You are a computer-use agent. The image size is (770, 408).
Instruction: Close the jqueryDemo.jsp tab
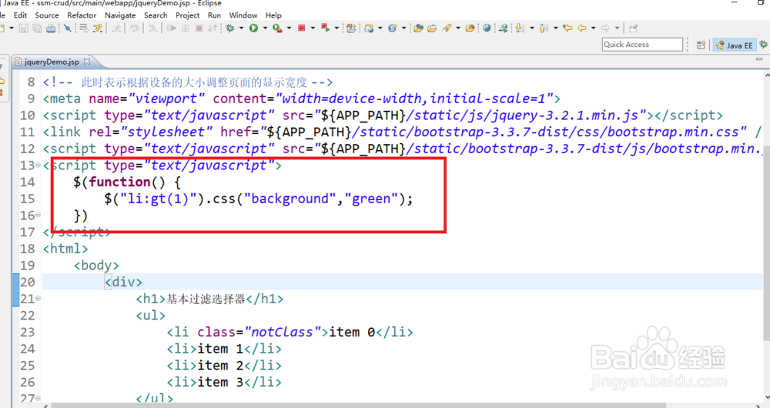(x=87, y=62)
